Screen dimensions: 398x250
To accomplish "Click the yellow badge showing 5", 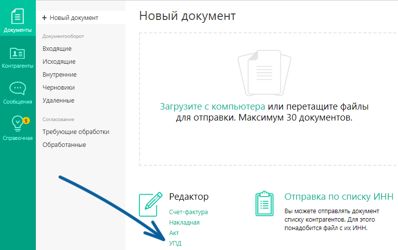I will click(26, 121).
